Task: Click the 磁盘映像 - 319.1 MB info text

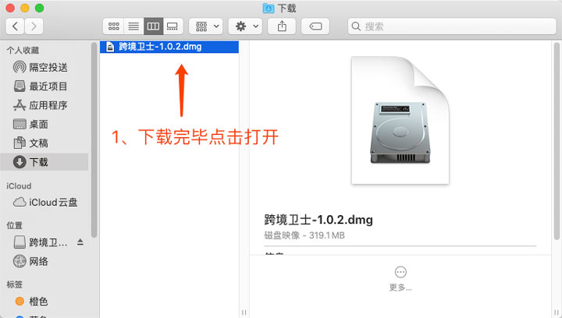Action: tap(304, 235)
